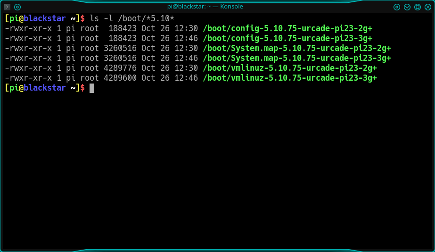
Task: Toggle the pin icon beside the Konsole icon
Action: click(17, 7)
